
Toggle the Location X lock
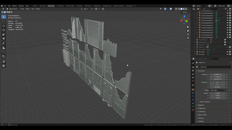point(227,75)
